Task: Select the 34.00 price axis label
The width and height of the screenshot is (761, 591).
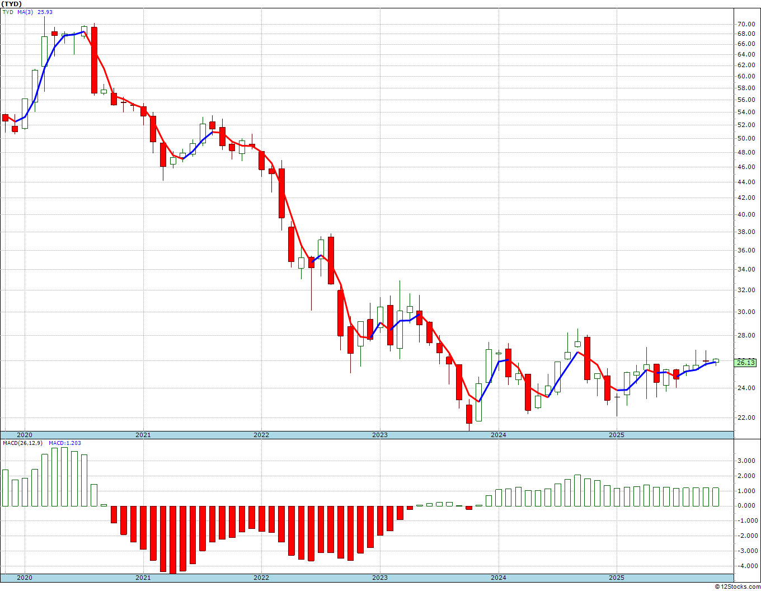Action: point(746,269)
